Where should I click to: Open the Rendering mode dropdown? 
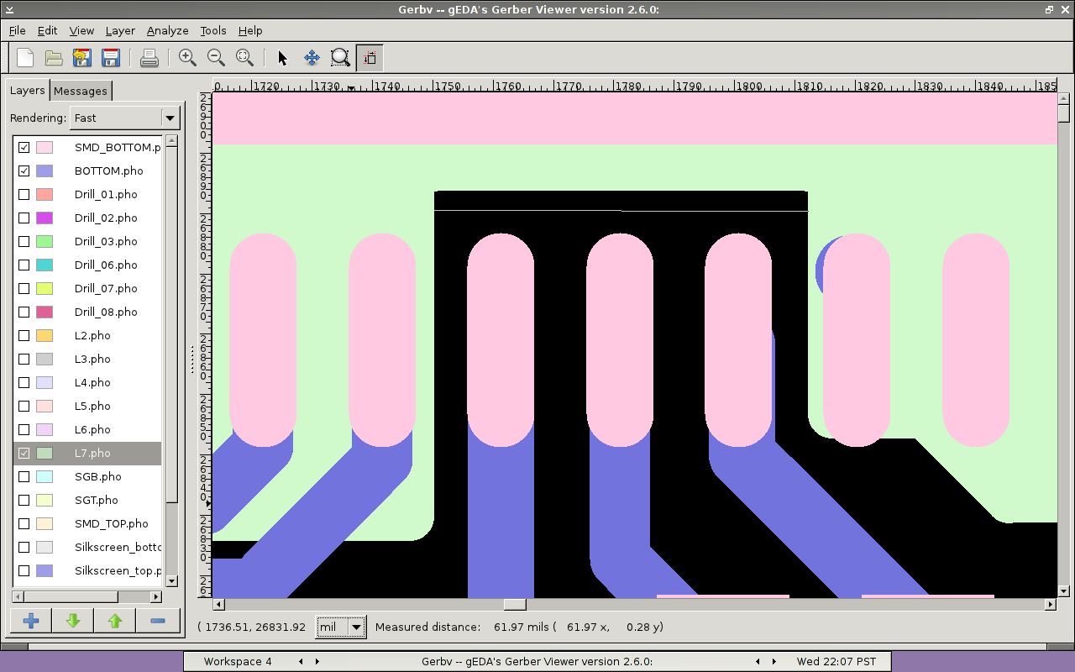click(124, 118)
